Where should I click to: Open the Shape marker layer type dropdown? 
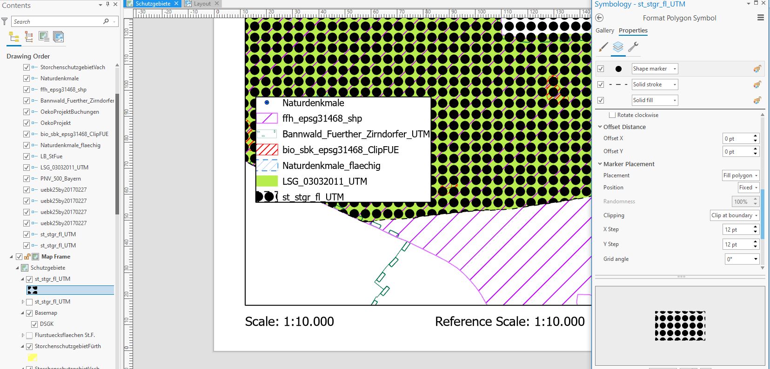pos(655,69)
